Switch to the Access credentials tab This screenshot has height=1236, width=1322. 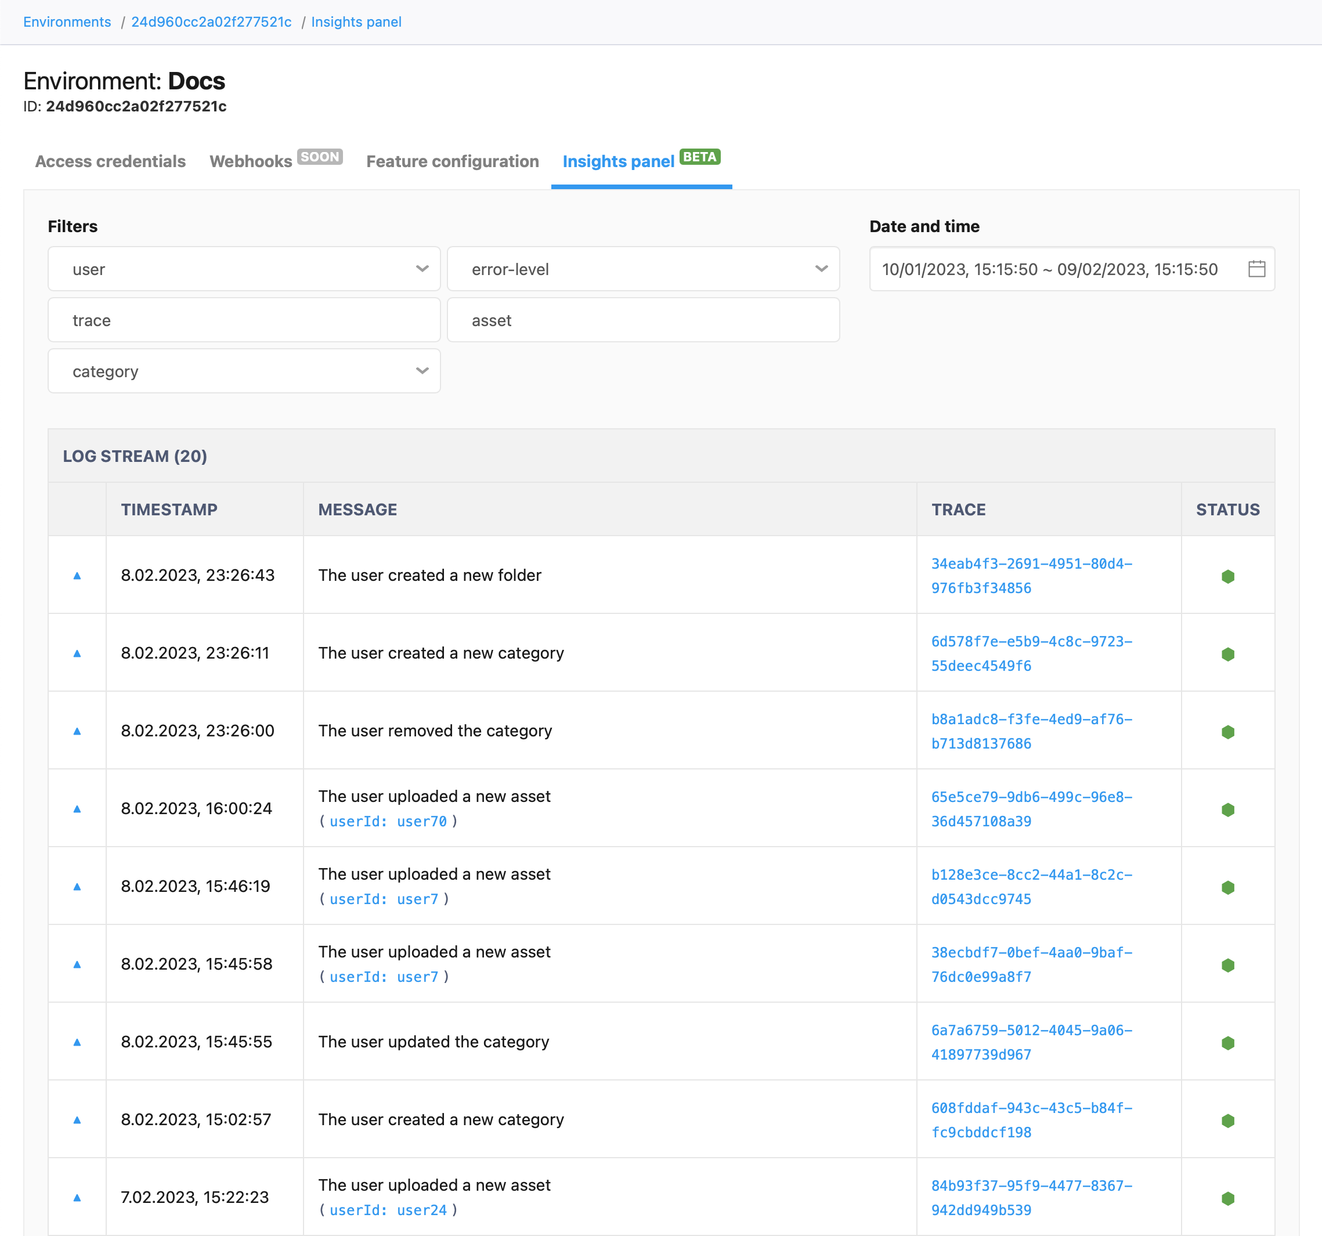coord(110,161)
